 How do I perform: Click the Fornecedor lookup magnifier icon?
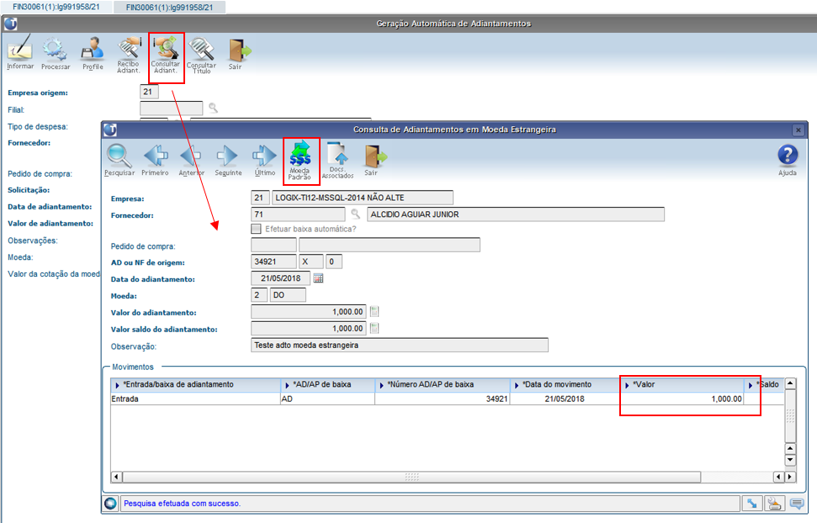tap(355, 214)
